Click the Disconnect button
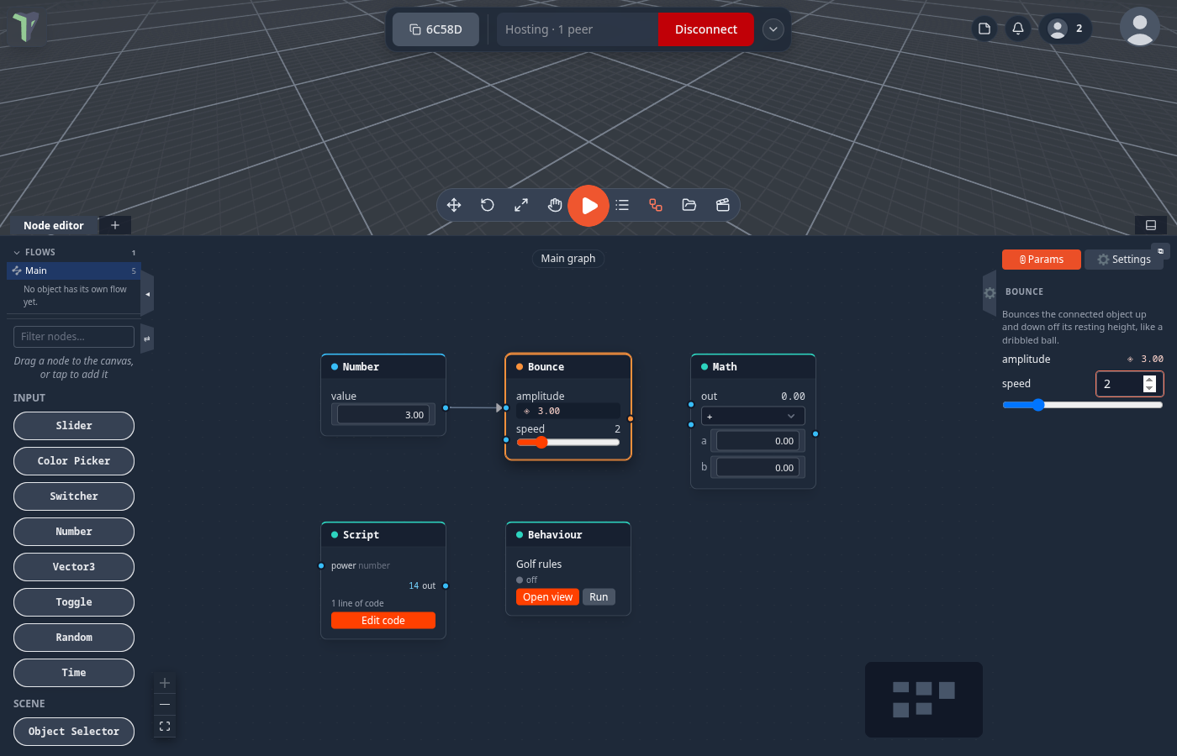1177x756 pixels. [706, 29]
